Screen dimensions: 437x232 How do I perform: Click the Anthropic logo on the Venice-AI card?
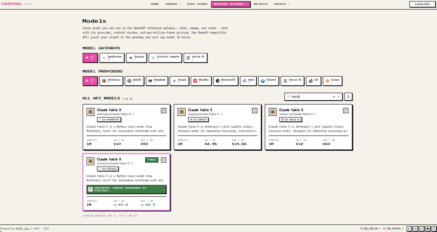tap(272, 112)
